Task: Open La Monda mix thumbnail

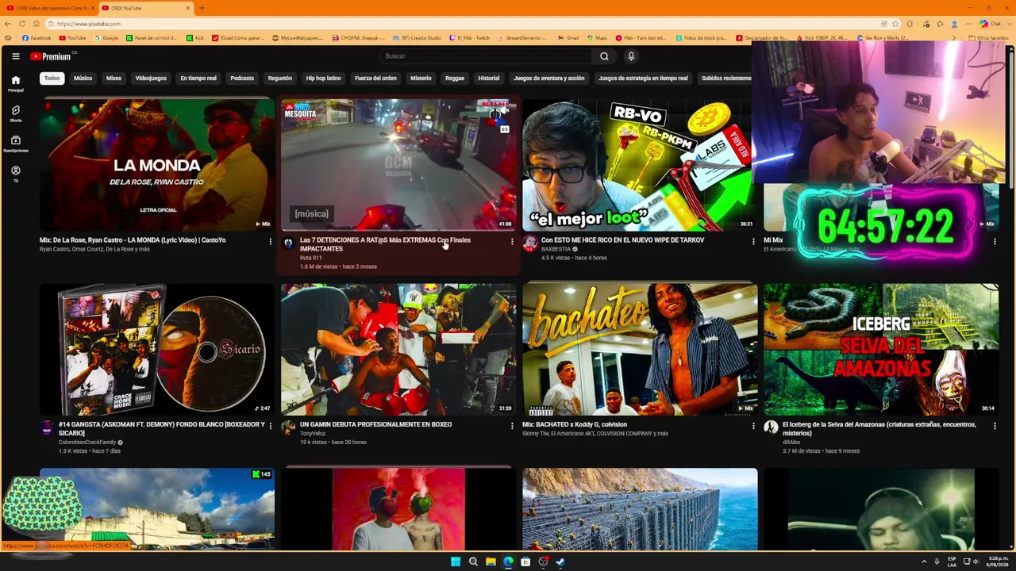Action: [x=157, y=164]
